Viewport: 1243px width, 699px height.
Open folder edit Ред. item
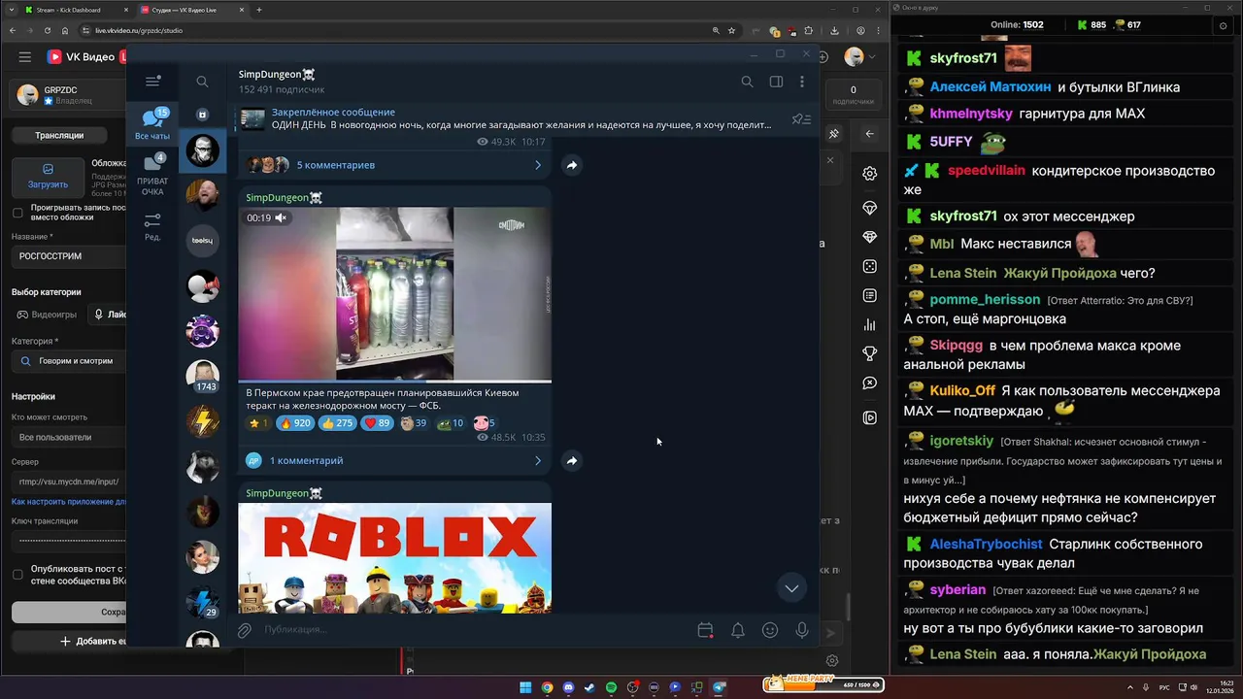coord(152,226)
